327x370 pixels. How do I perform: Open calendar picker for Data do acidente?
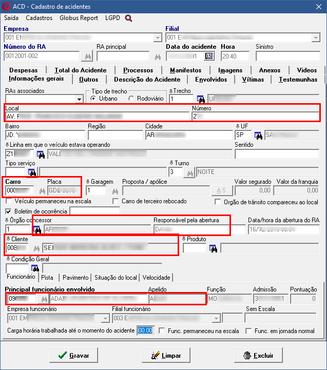(209, 56)
